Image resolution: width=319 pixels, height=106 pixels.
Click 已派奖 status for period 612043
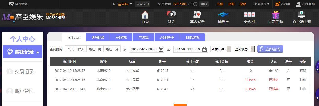pos(274,89)
